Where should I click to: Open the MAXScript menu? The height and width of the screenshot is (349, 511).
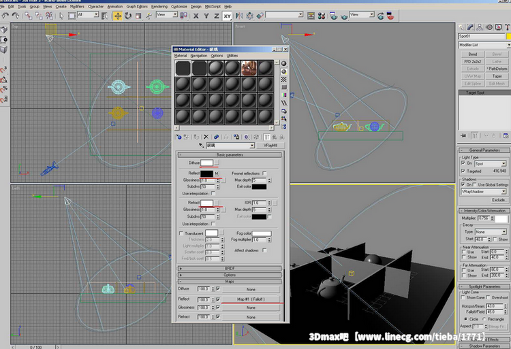tap(213, 7)
